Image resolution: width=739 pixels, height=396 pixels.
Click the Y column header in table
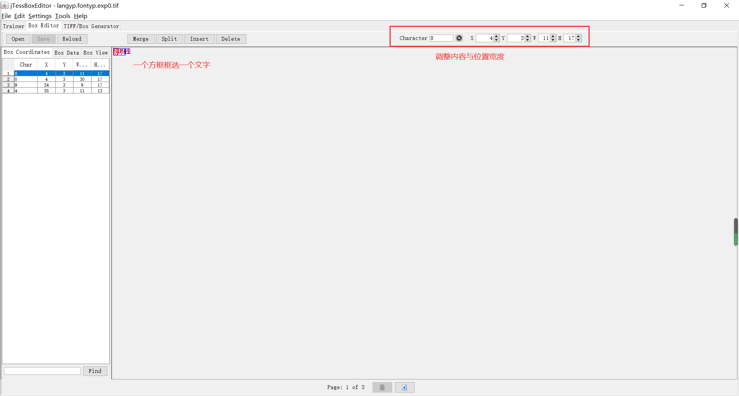[x=64, y=65]
